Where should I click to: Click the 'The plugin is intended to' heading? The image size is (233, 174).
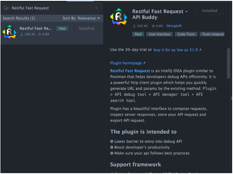coord(143,132)
